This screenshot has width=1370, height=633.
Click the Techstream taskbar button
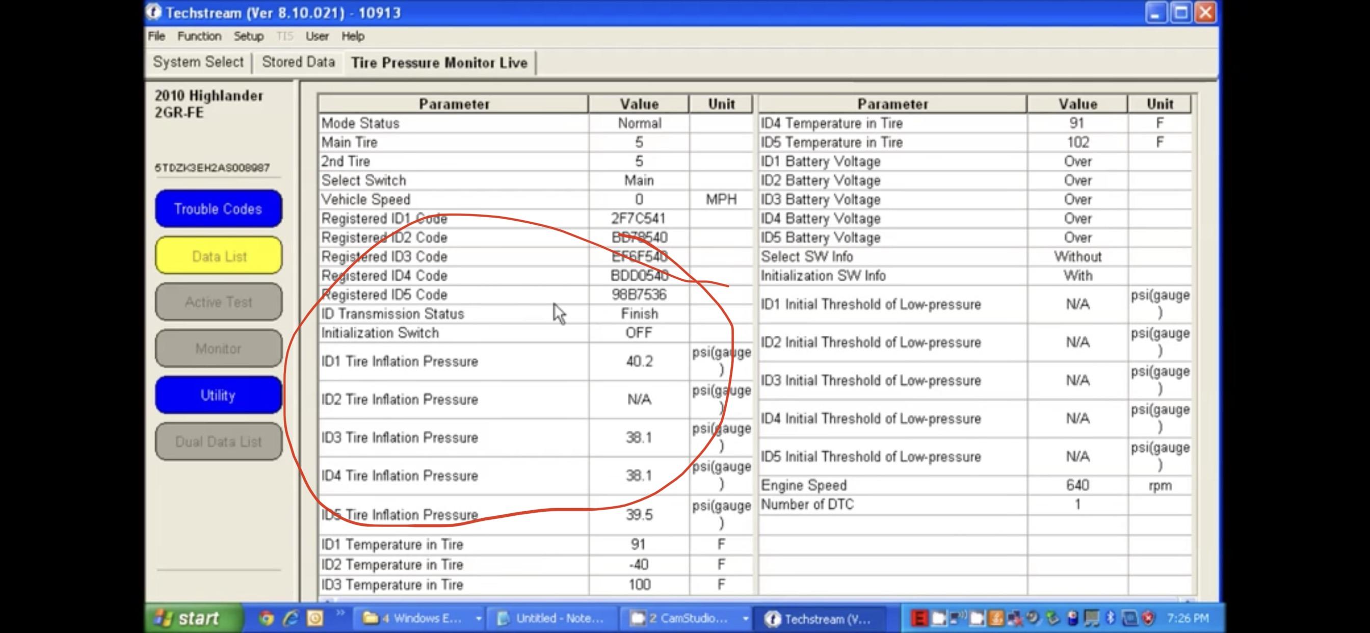tap(819, 619)
